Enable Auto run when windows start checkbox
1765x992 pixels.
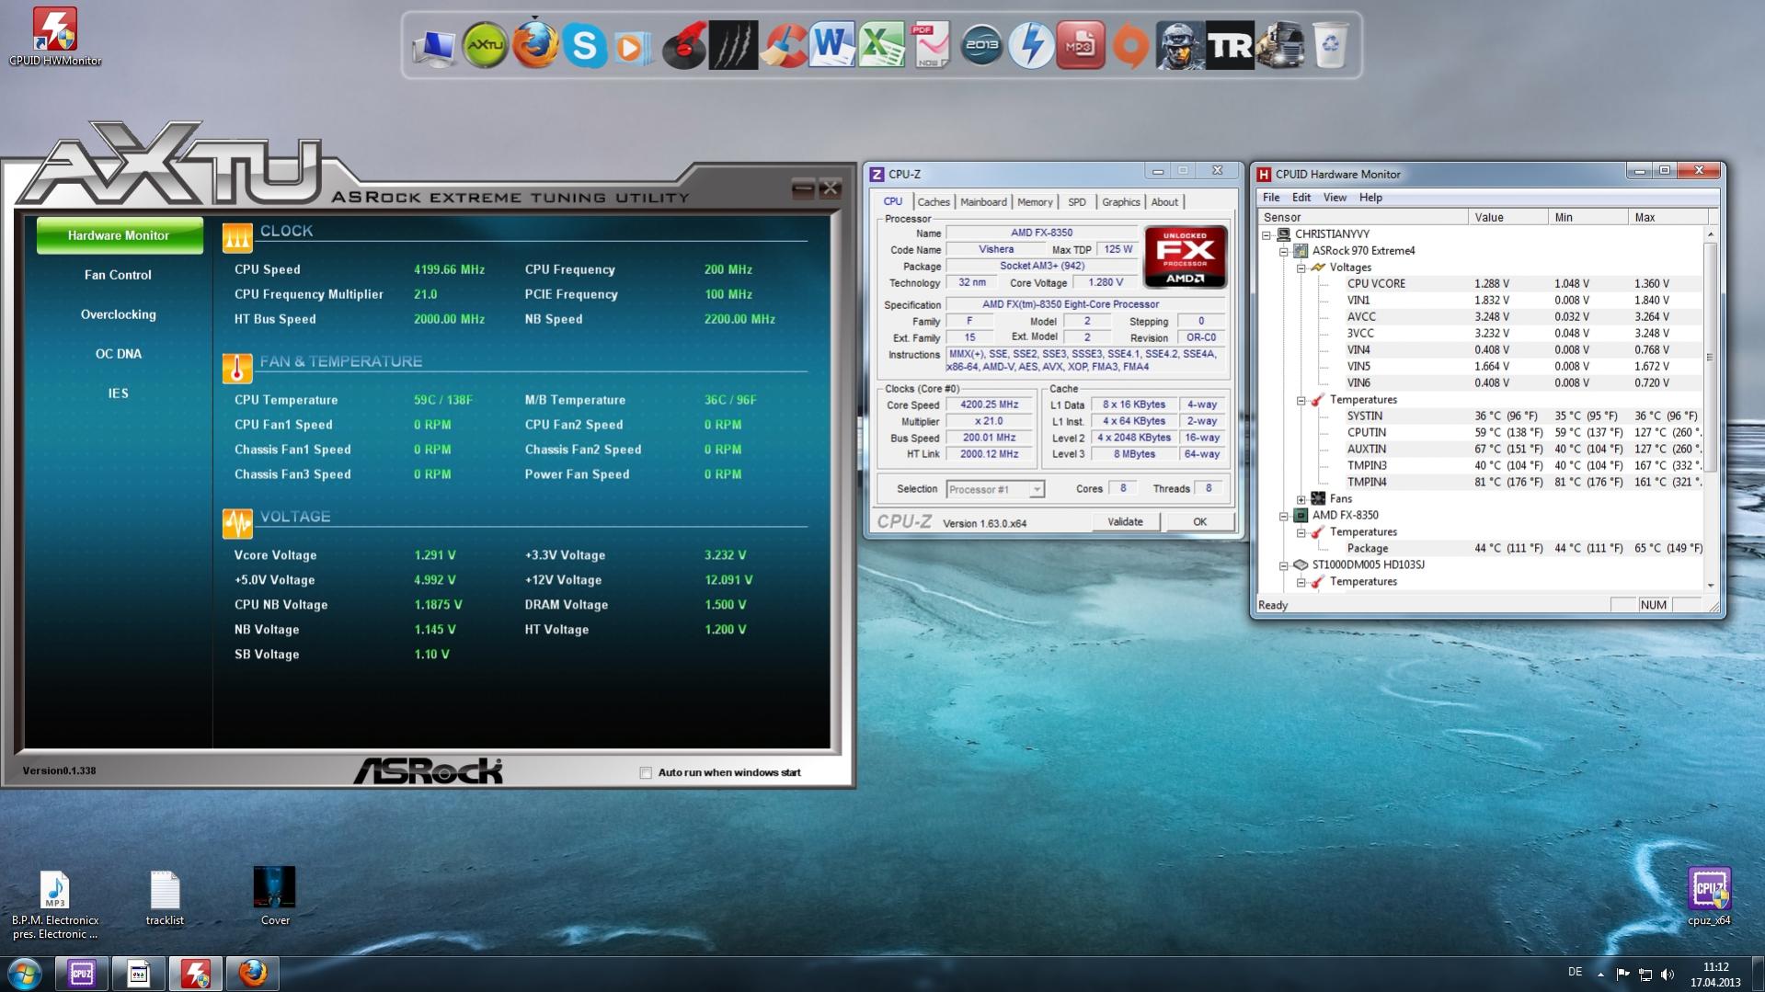646,773
